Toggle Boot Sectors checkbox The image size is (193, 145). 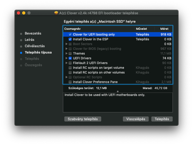[x=70, y=44]
